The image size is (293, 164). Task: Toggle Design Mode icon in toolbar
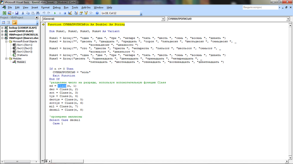(x=70, y=13)
